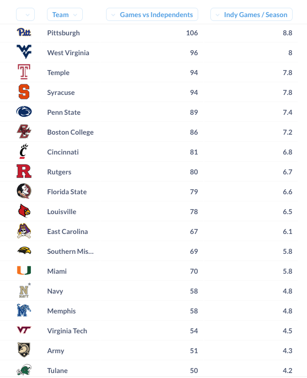This screenshot has width=307, height=378.
Task: Select Pittsburgh's 106 games value
Action: click(192, 33)
